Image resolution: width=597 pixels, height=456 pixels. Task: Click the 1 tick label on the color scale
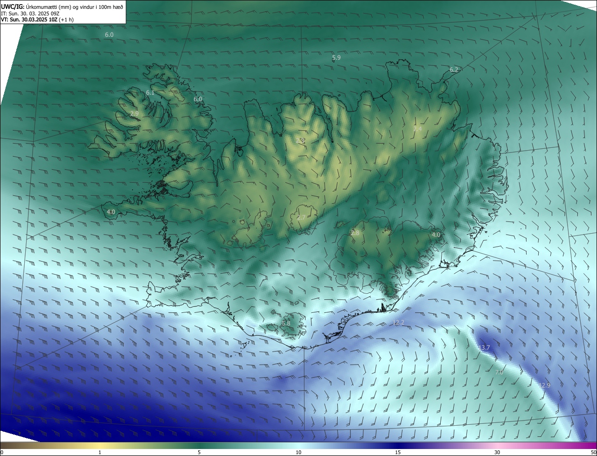pyautogui.click(x=100, y=452)
